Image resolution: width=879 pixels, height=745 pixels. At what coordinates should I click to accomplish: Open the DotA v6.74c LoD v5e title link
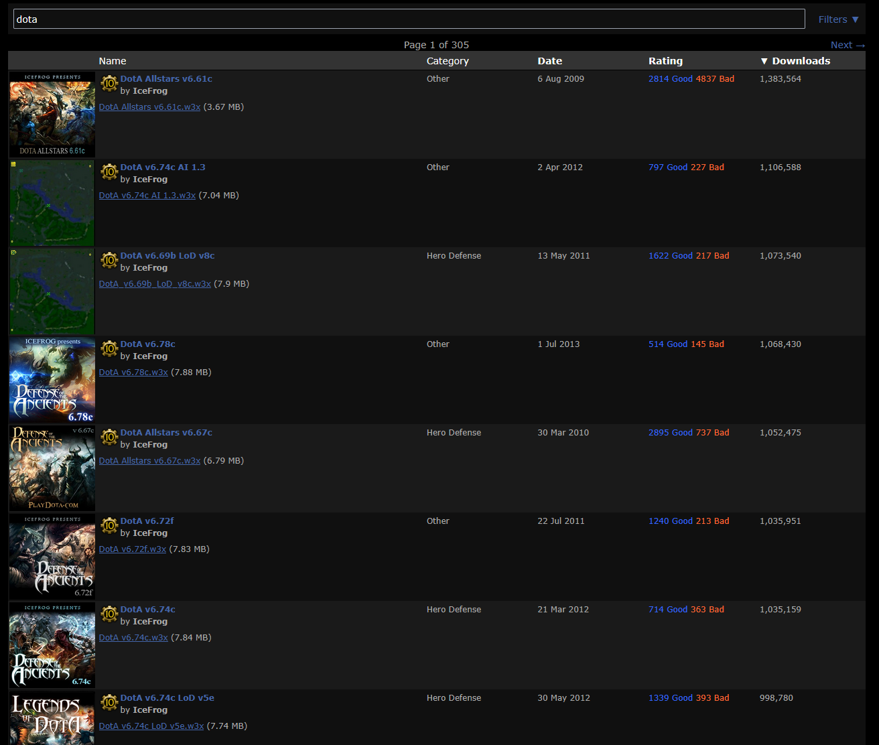167,697
